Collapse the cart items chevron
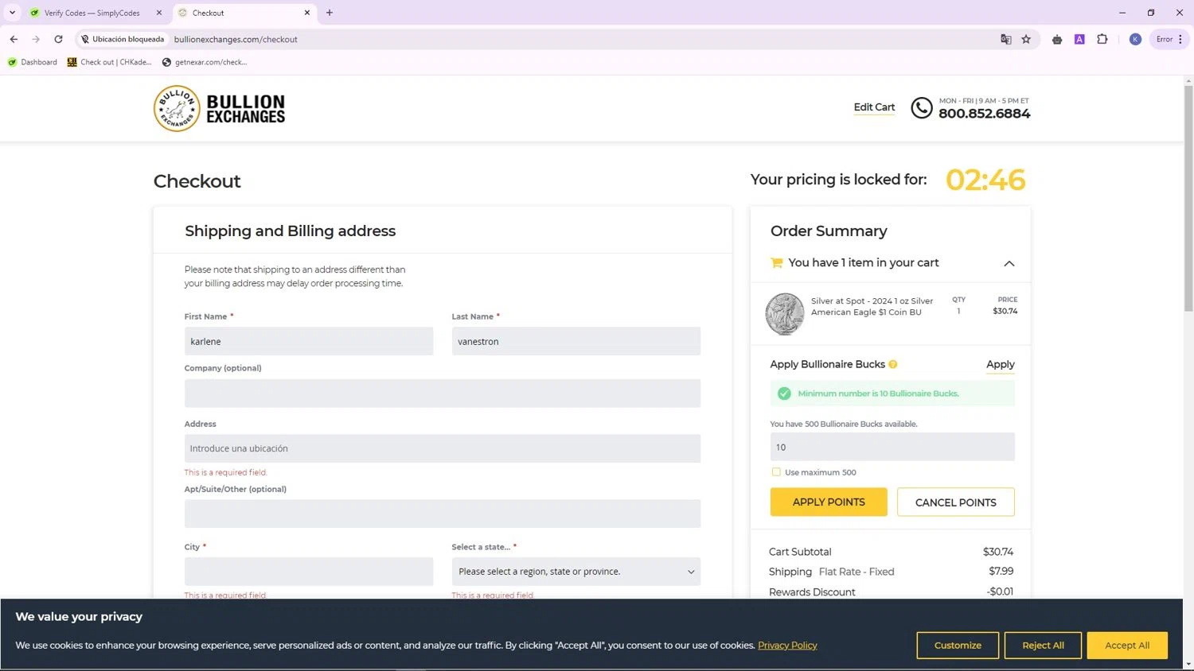 1009,263
